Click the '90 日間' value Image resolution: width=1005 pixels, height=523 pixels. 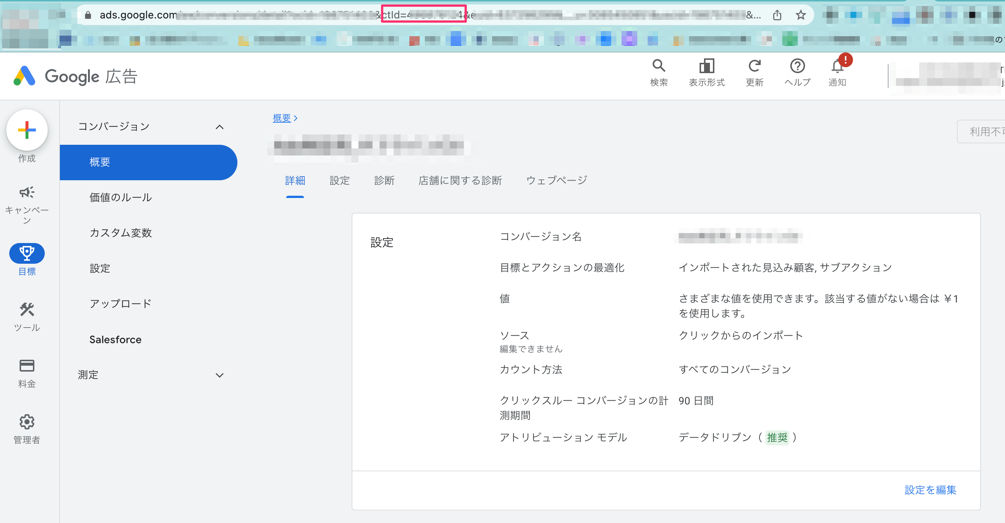(696, 401)
